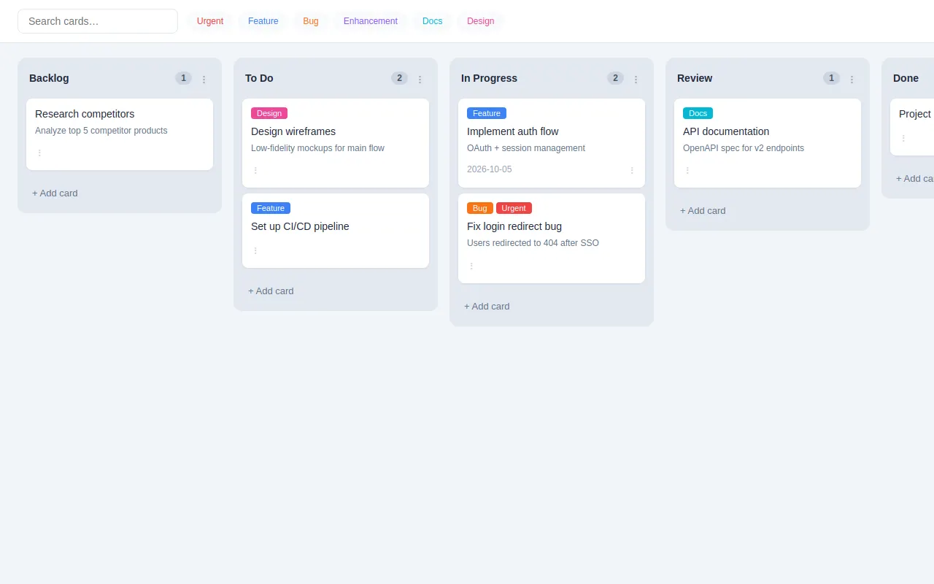This screenshot has width=934, height=584.
Task: Open card menu on Set up CI/CD pipeline
Action: pyautogui.click(x=255, y=251)
